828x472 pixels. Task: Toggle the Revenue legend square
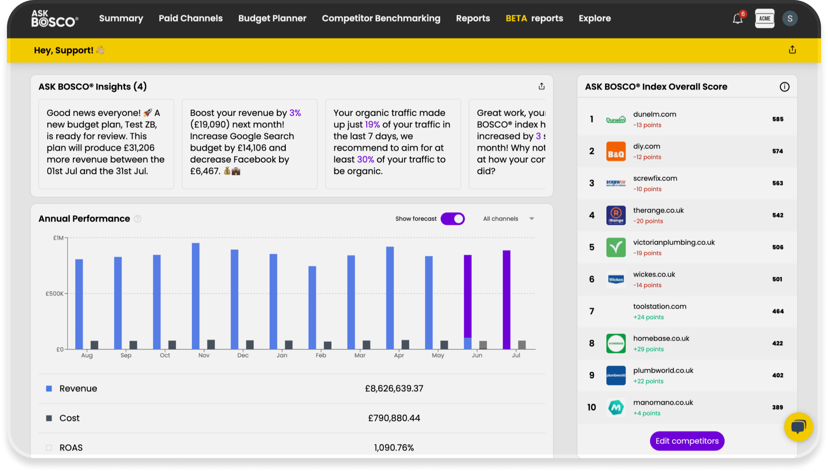49,389
